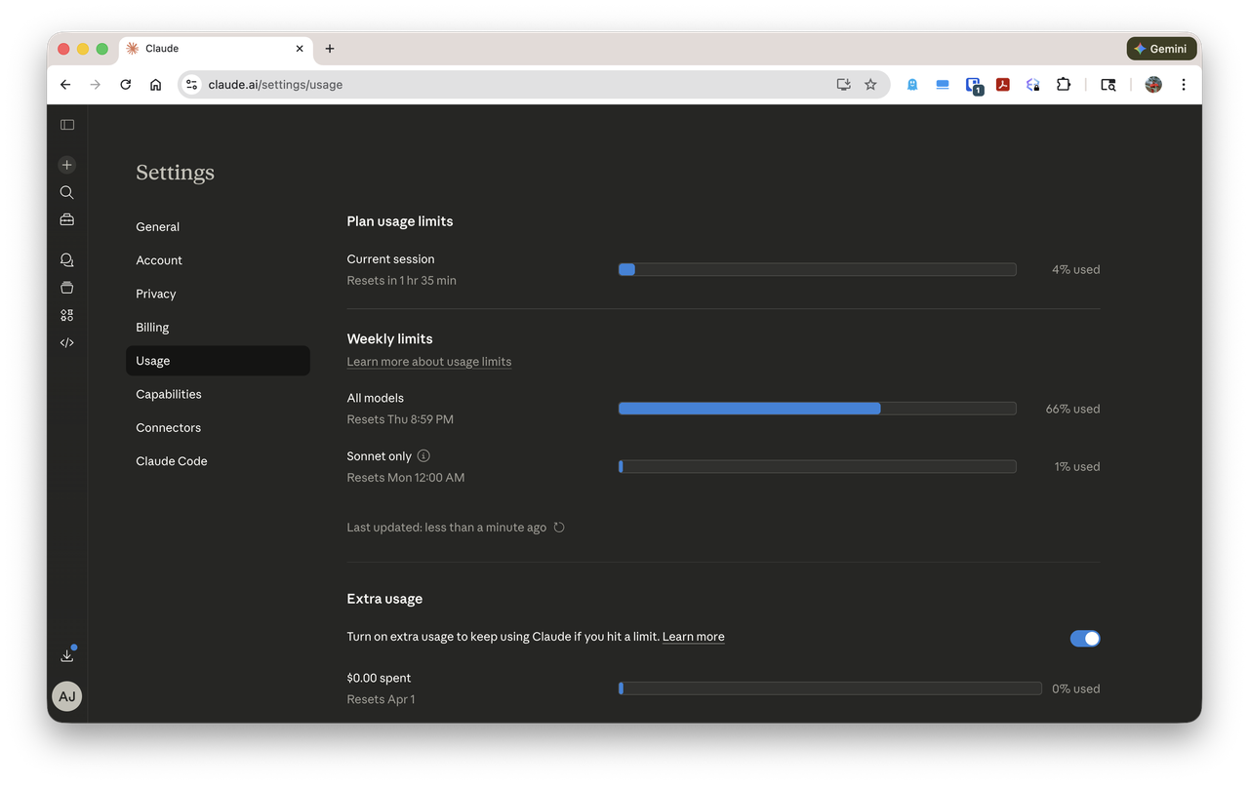Click the All models usage progress bar
This screenshot has width=1249, height=785.
817,408
